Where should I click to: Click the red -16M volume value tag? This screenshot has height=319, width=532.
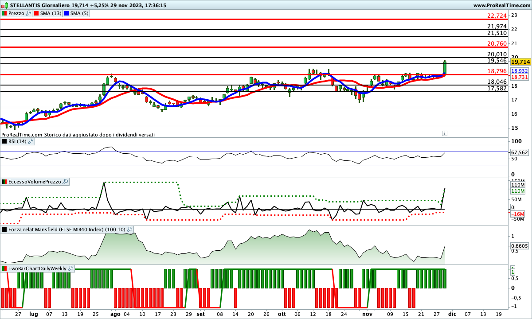518,214
